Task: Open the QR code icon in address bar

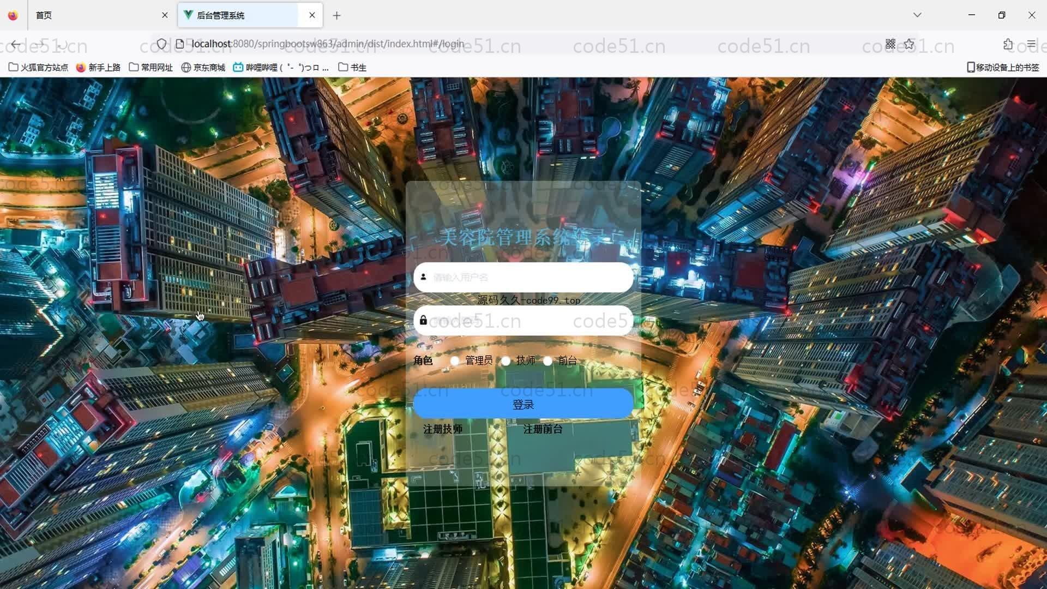Action: click(x=890, y=44)
